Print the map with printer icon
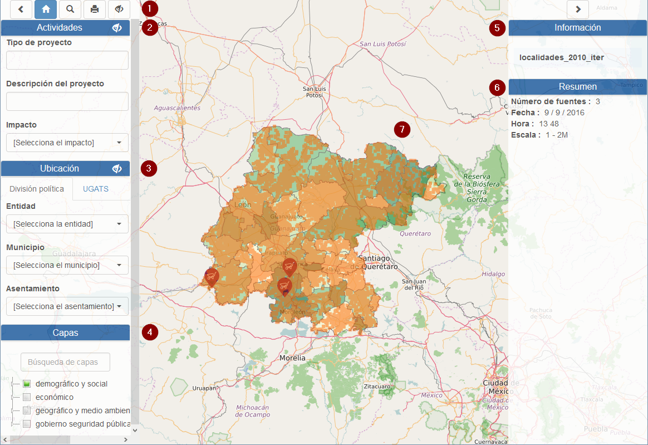Image resolution: width=648 pixels, height=445 pixels. (x=95, y=9)
